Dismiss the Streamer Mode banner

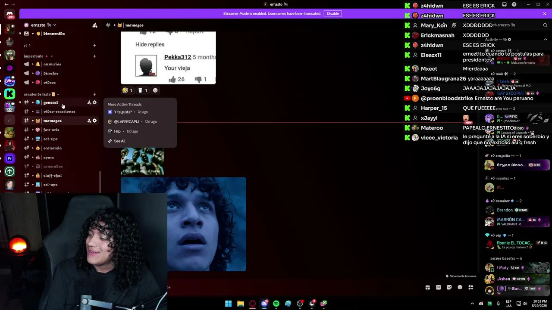545,14
